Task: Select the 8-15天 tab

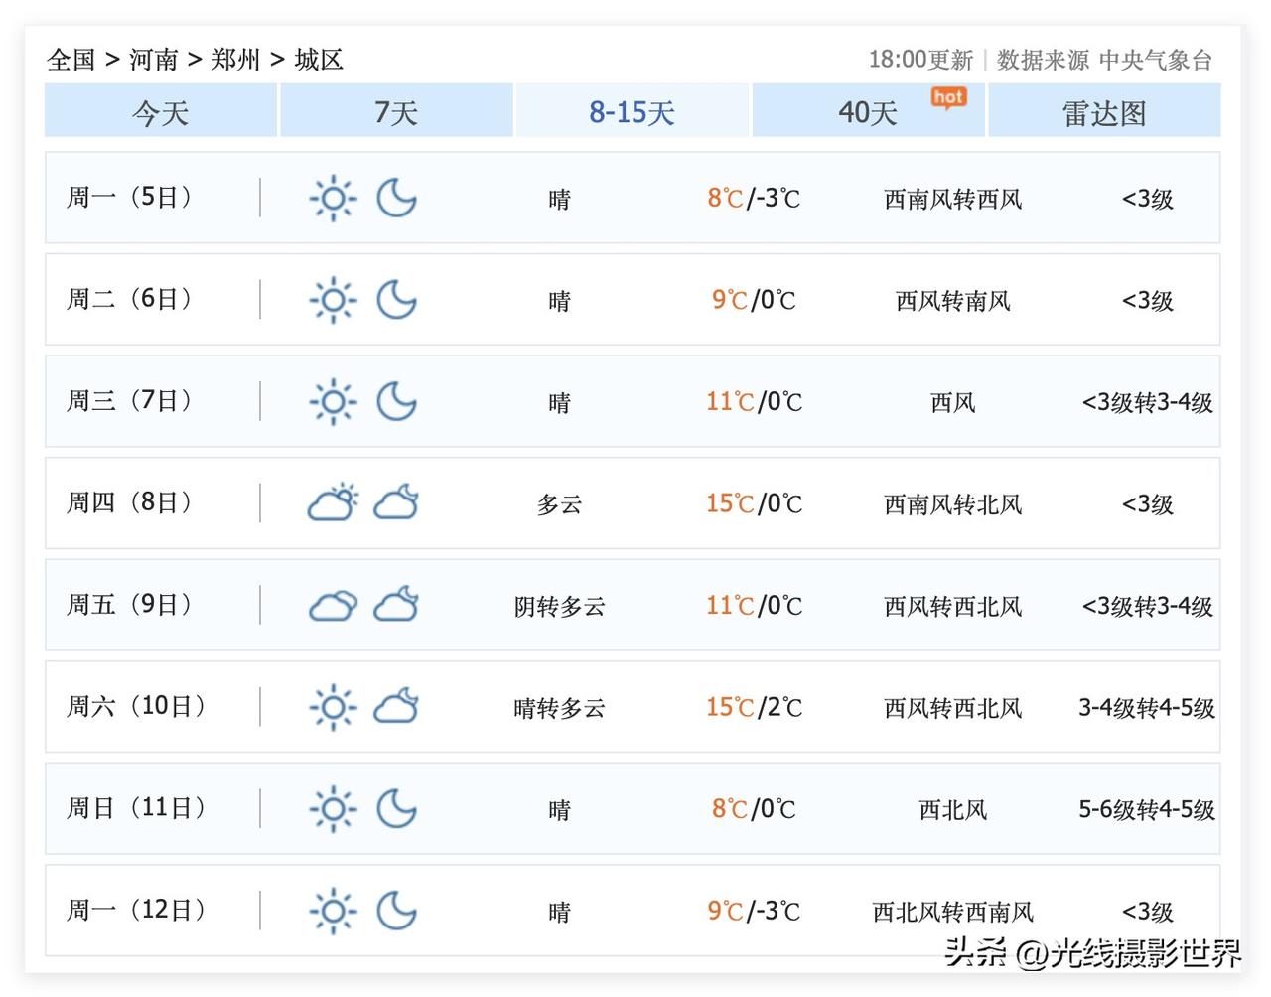Action: click(x=632, y=111)
